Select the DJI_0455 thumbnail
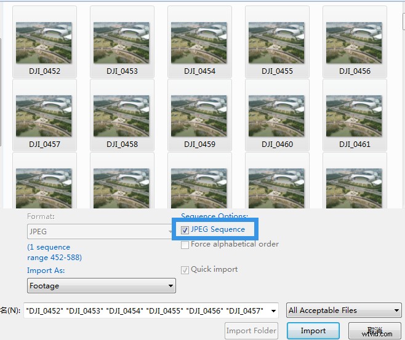 click(x=276, y=42)
